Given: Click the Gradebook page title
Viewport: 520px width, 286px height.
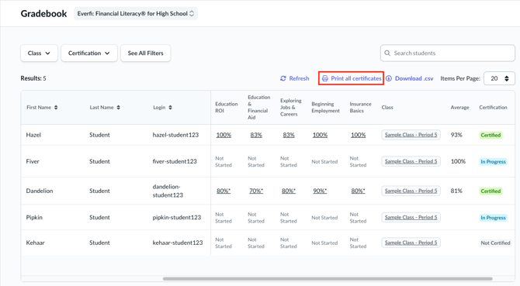Looking at the screenshot, I should point(43,14).
